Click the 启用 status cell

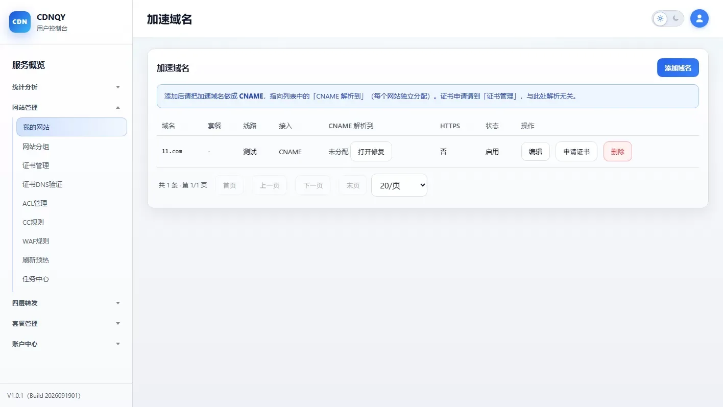pos(492,152)
